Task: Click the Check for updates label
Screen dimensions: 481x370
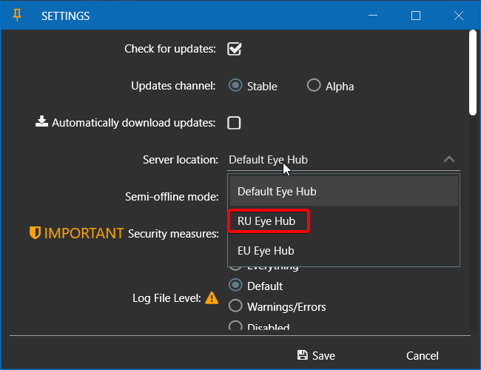Action: [170, 49]
